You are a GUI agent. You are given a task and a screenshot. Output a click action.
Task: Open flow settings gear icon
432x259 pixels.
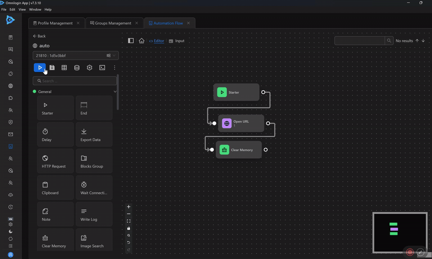(x=89, y=68)
